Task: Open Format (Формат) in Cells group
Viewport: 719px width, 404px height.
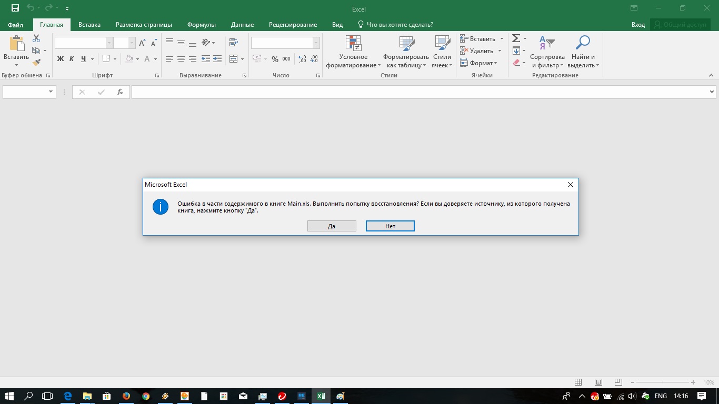Action: (478, 63)
